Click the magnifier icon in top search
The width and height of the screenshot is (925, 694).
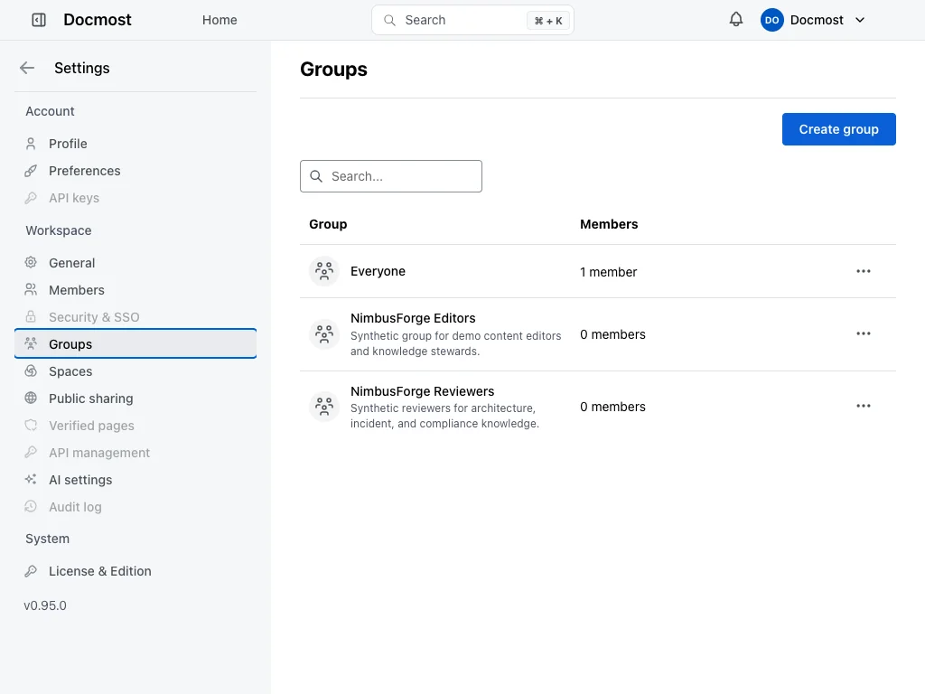(389, 20)
